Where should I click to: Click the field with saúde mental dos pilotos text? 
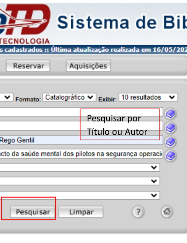click(x=81, y=154)
